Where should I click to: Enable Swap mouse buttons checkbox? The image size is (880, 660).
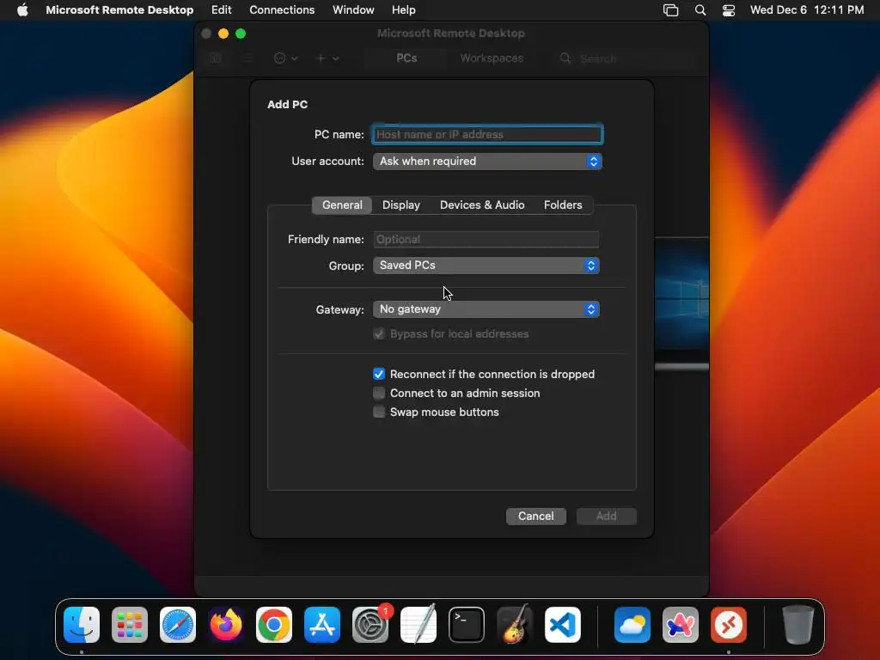click(379, 412)
